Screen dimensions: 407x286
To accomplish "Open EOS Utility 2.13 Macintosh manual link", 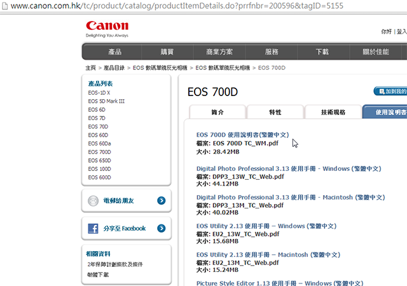I will pyautogui.click(x=268, y=255).
